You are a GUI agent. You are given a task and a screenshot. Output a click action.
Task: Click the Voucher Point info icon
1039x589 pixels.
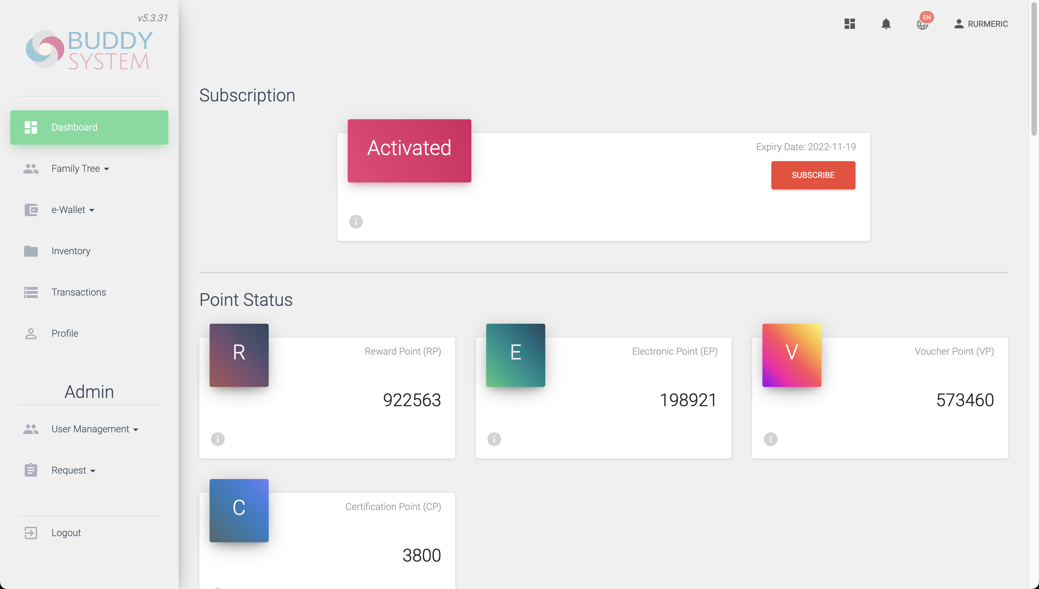pos(770,439)
